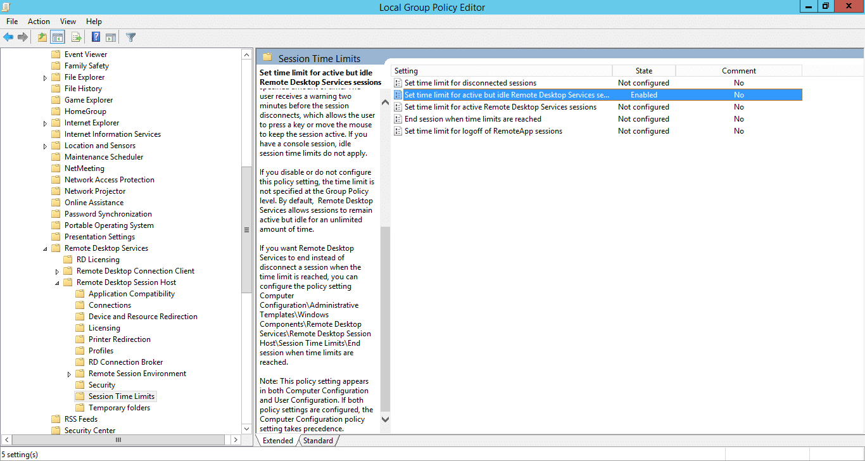Viewport: 865px width, 461px height.
Task: Expand the Location and Sensors node
Action: click(45, 146)
